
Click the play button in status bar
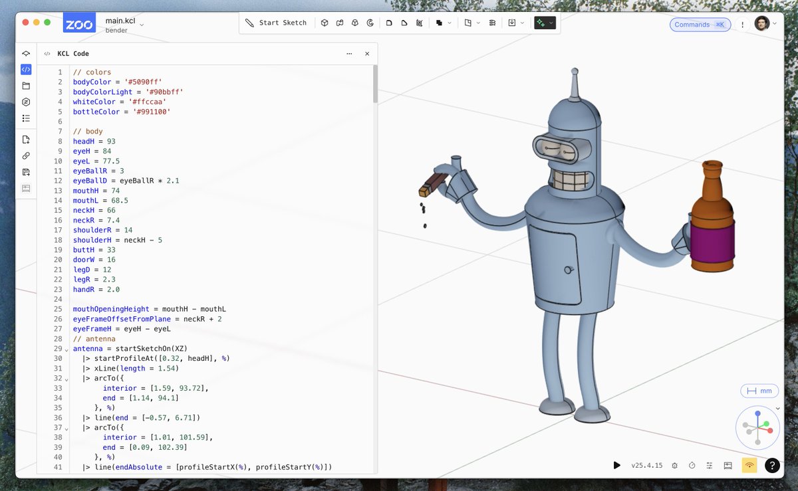coord(617,466)
